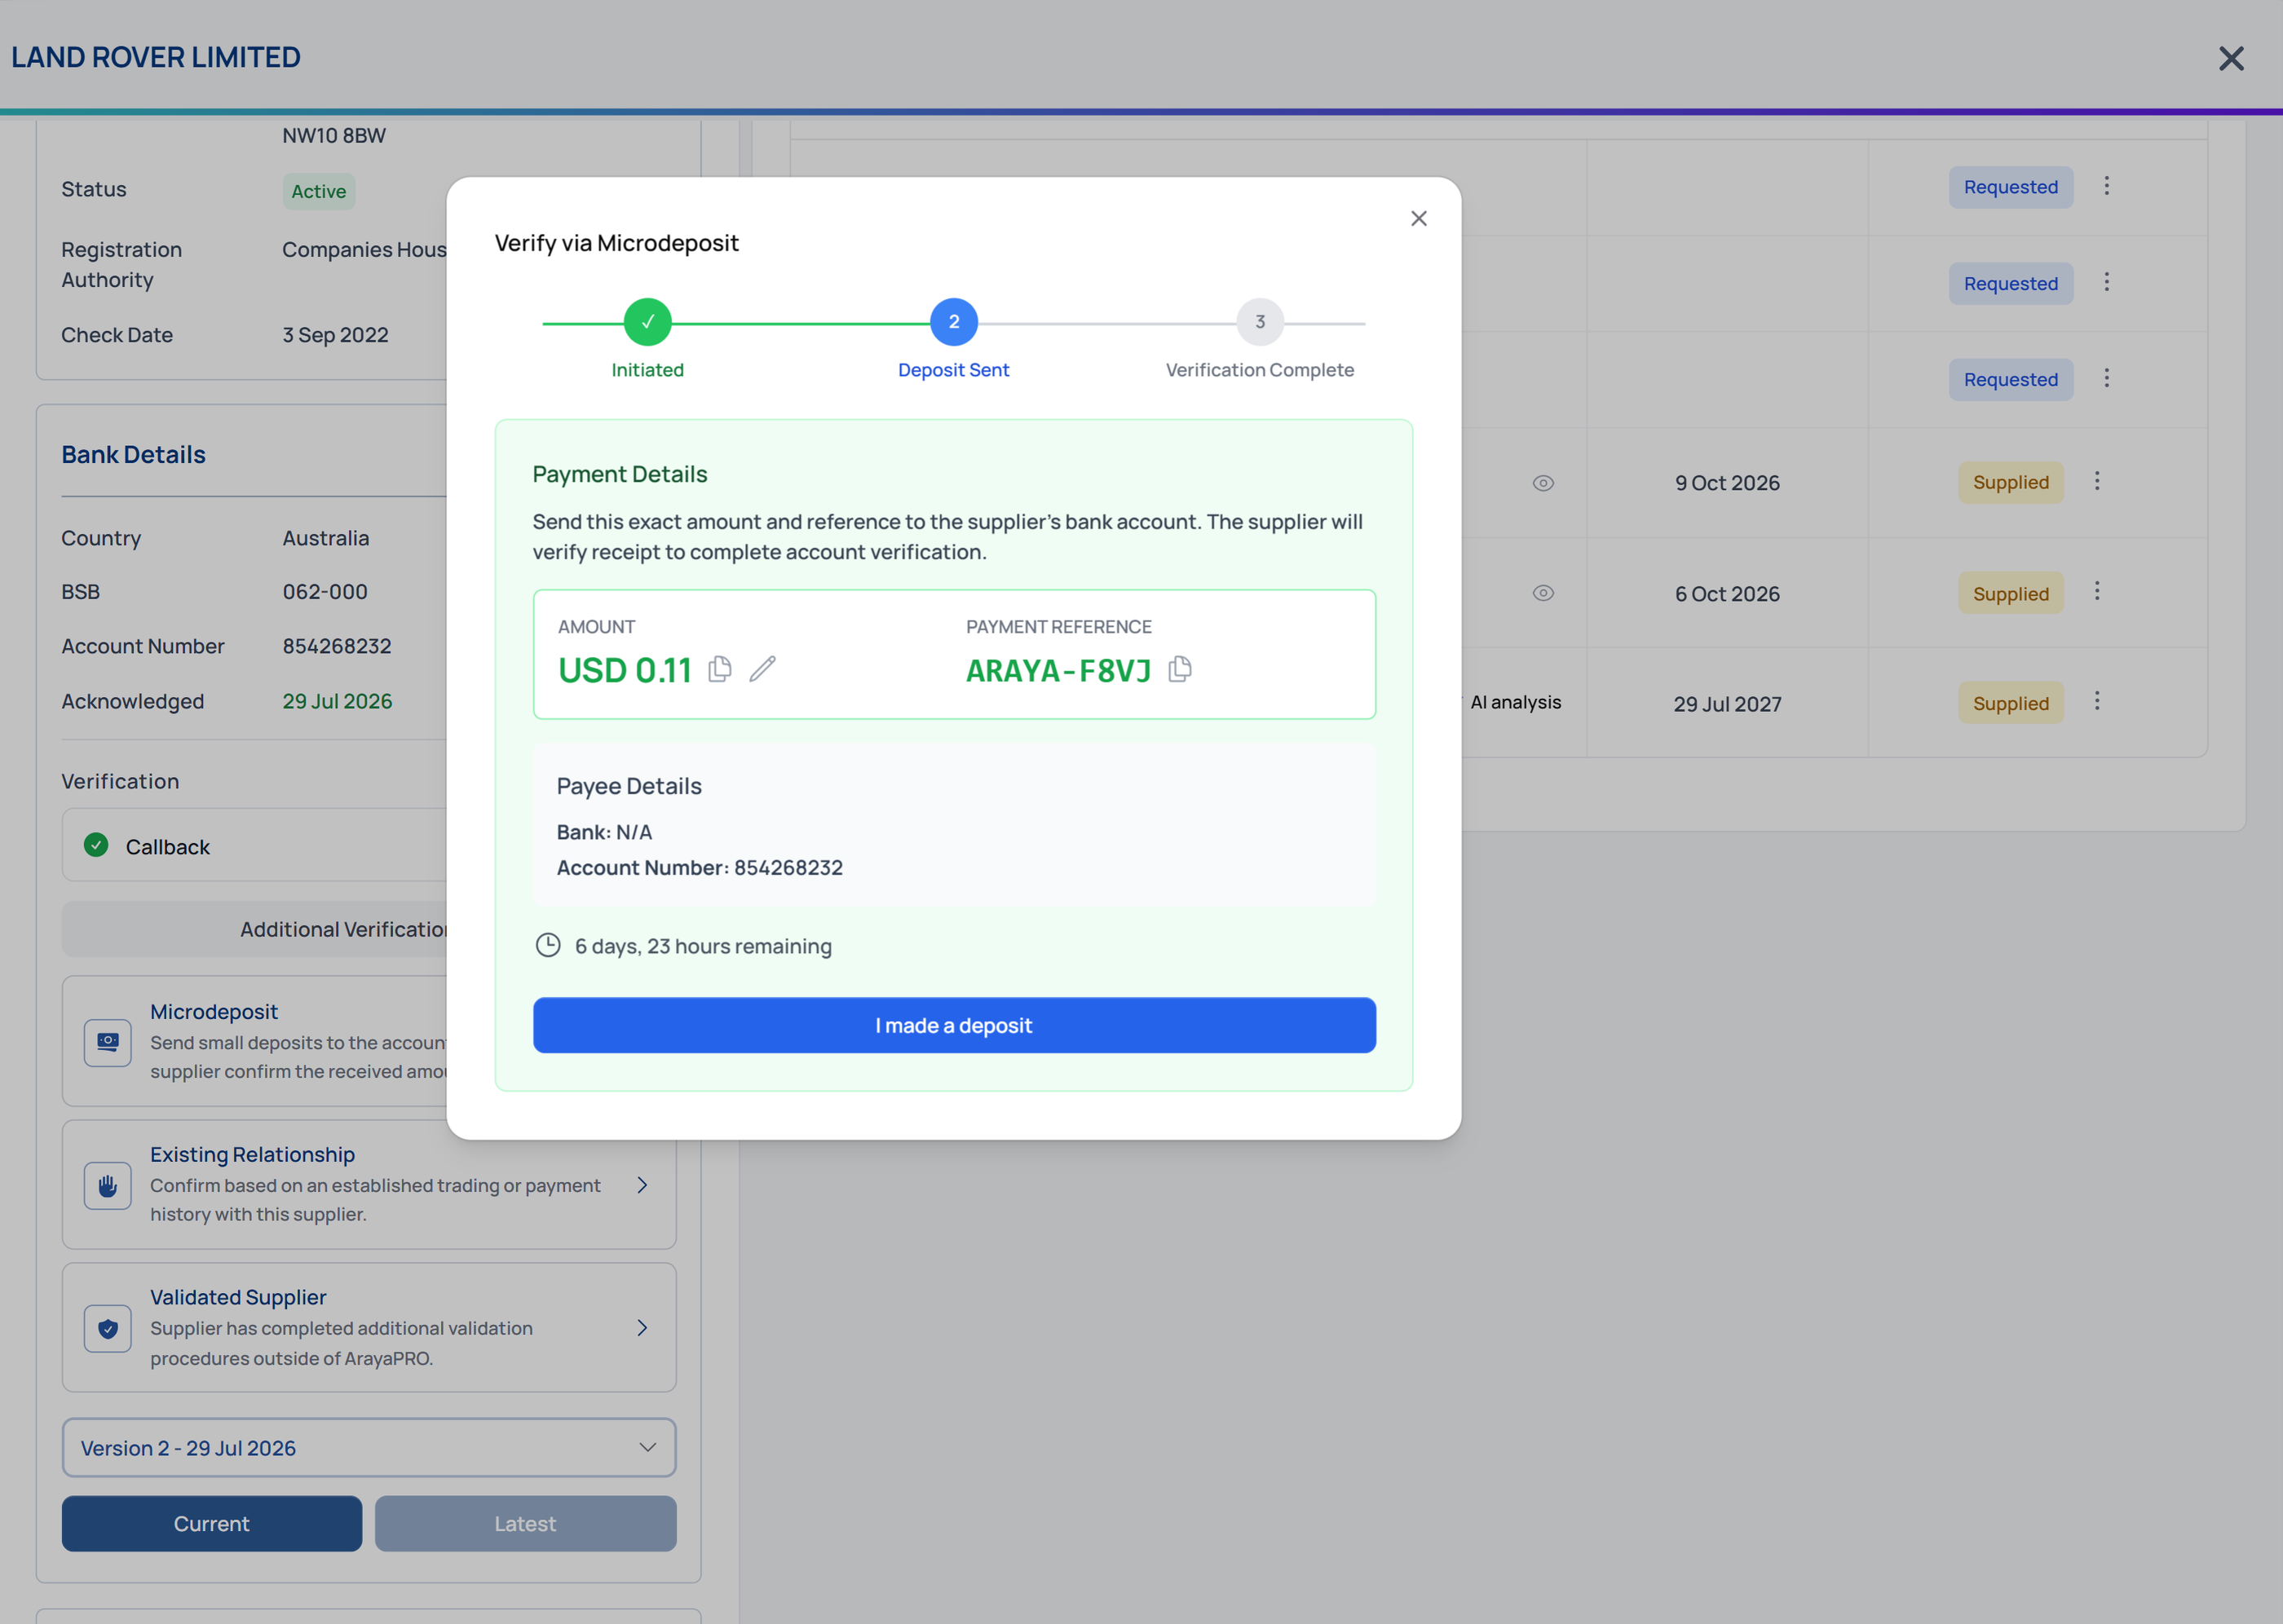2283x1624 pixels.
Task: Click the Deposit Sent step label
Action: coord(954,370)
